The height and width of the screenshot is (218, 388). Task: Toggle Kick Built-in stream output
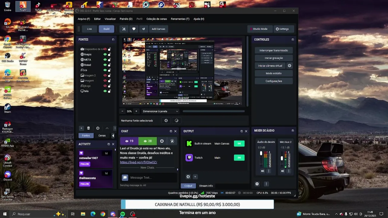239,144
